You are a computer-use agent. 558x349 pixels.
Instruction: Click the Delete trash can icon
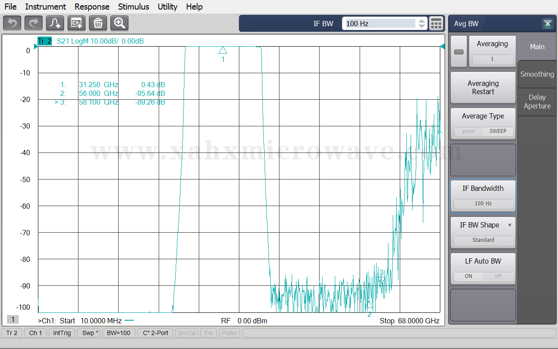click(98, 23)
